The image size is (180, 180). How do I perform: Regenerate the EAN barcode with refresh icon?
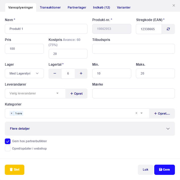(168, 29)
